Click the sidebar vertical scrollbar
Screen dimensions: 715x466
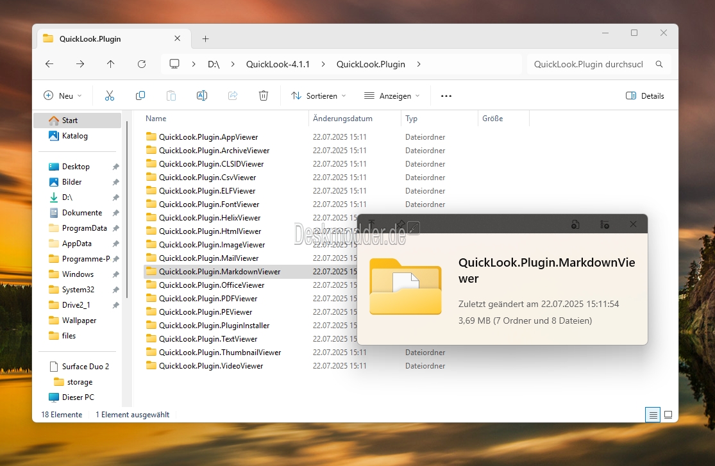tap(127, 210)
